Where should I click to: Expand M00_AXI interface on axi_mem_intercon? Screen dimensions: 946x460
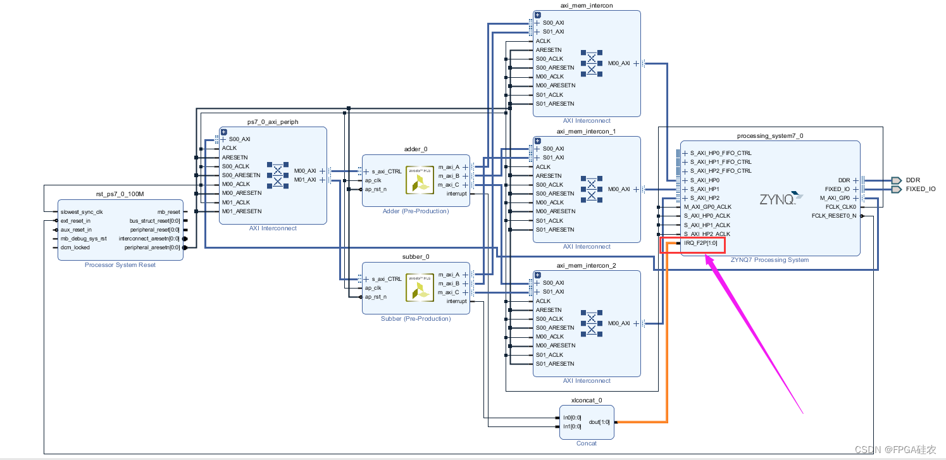(x=635, y=63)
